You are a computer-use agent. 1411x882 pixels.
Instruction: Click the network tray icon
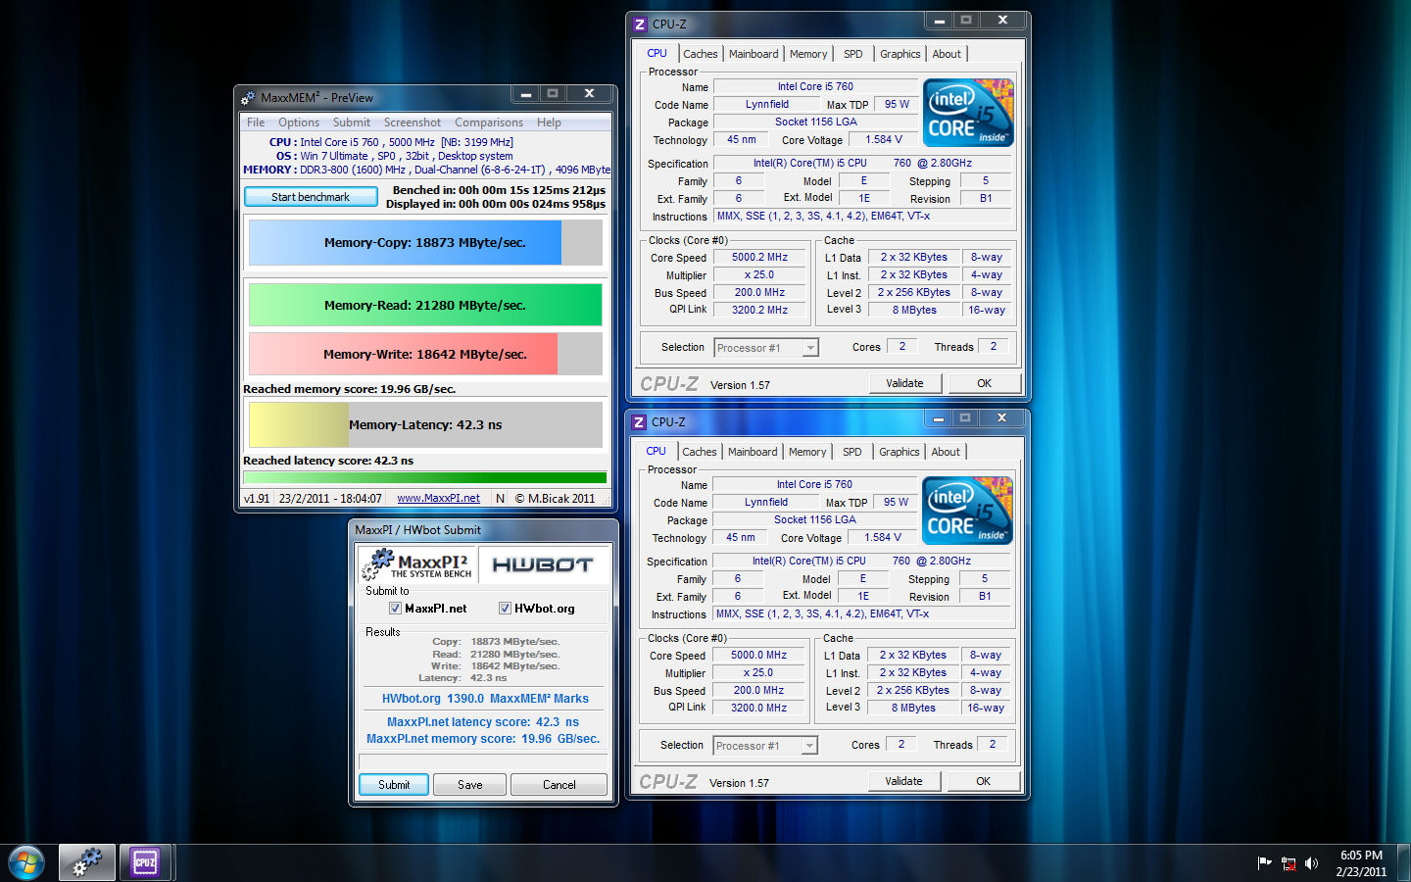(x=1289, y=863)
